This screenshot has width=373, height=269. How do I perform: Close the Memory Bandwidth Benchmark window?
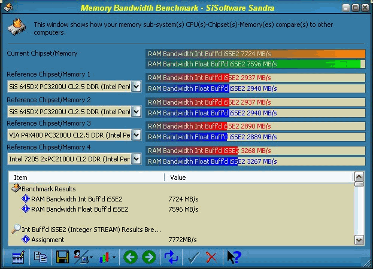pyautogui.click(x=365, y=8)
